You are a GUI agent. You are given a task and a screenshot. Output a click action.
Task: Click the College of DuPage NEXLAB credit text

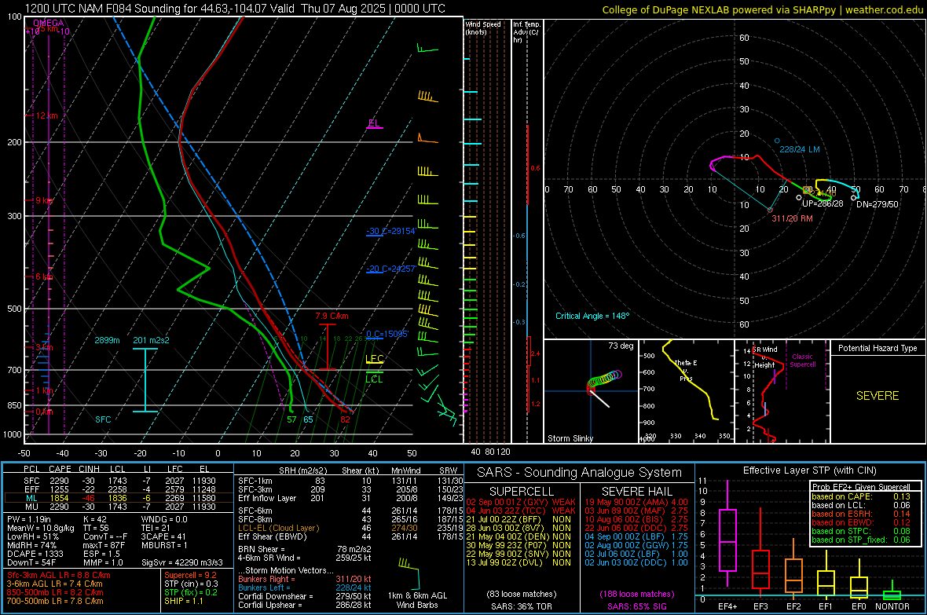(762, 9)
